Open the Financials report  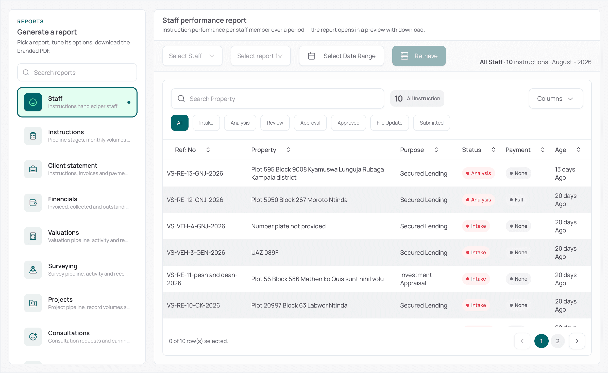coord(77,203)
